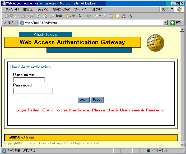The width and height of the screenshot is (186, 154).
Task: Click the Edit page toolbar icon
Action: 111,16
